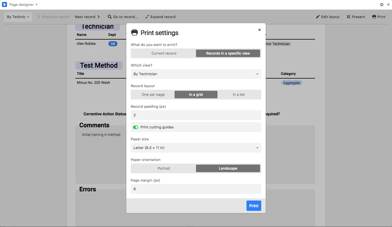This screenshot has width=392, height=227.
Task: Click the Expand record arrows icon
Action: click(147, 17)
